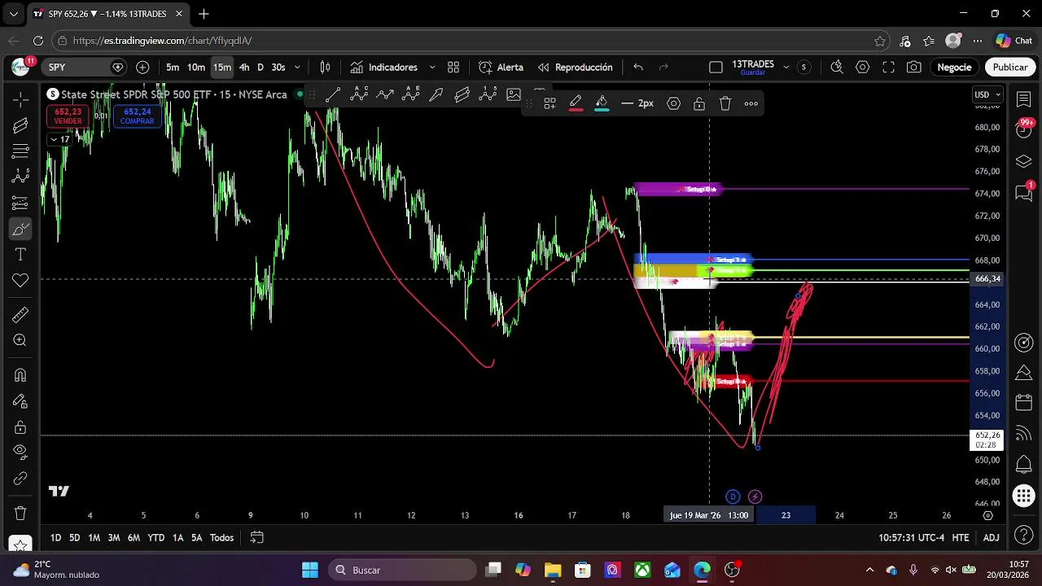Viewport: 1042px width, 586px height.
Task: Open the favorites star toolbar icon
Action: 20,543
